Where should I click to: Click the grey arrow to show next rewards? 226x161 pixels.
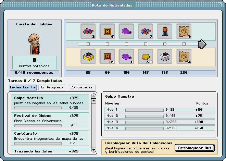click(202, 44)
